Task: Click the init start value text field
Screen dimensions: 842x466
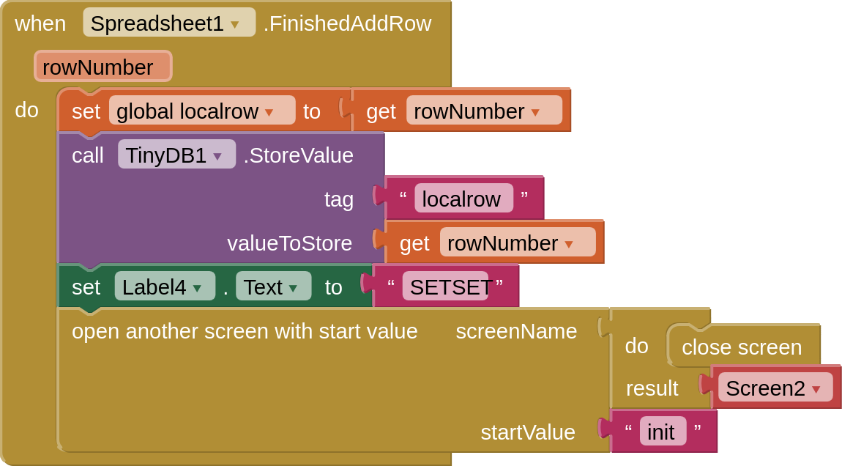Action: pos(662,432)
